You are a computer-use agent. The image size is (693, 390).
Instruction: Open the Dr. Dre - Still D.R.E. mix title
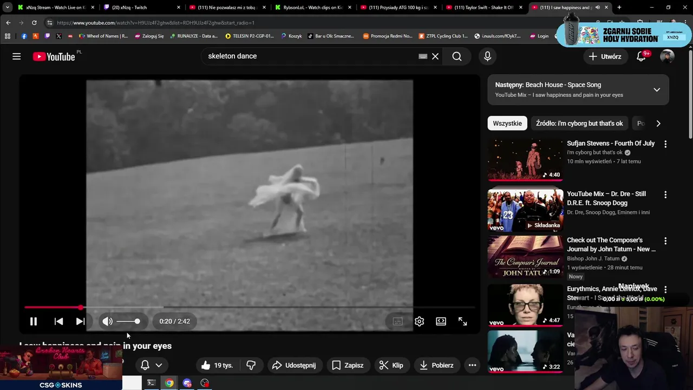tap(606, 198)
